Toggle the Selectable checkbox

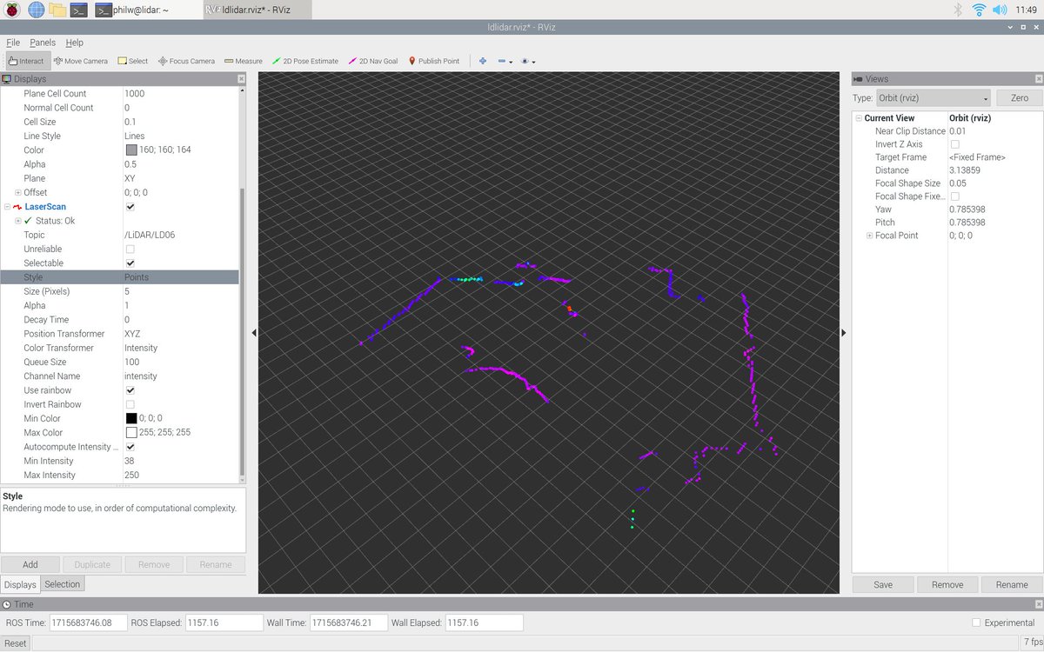click(130, 263)
